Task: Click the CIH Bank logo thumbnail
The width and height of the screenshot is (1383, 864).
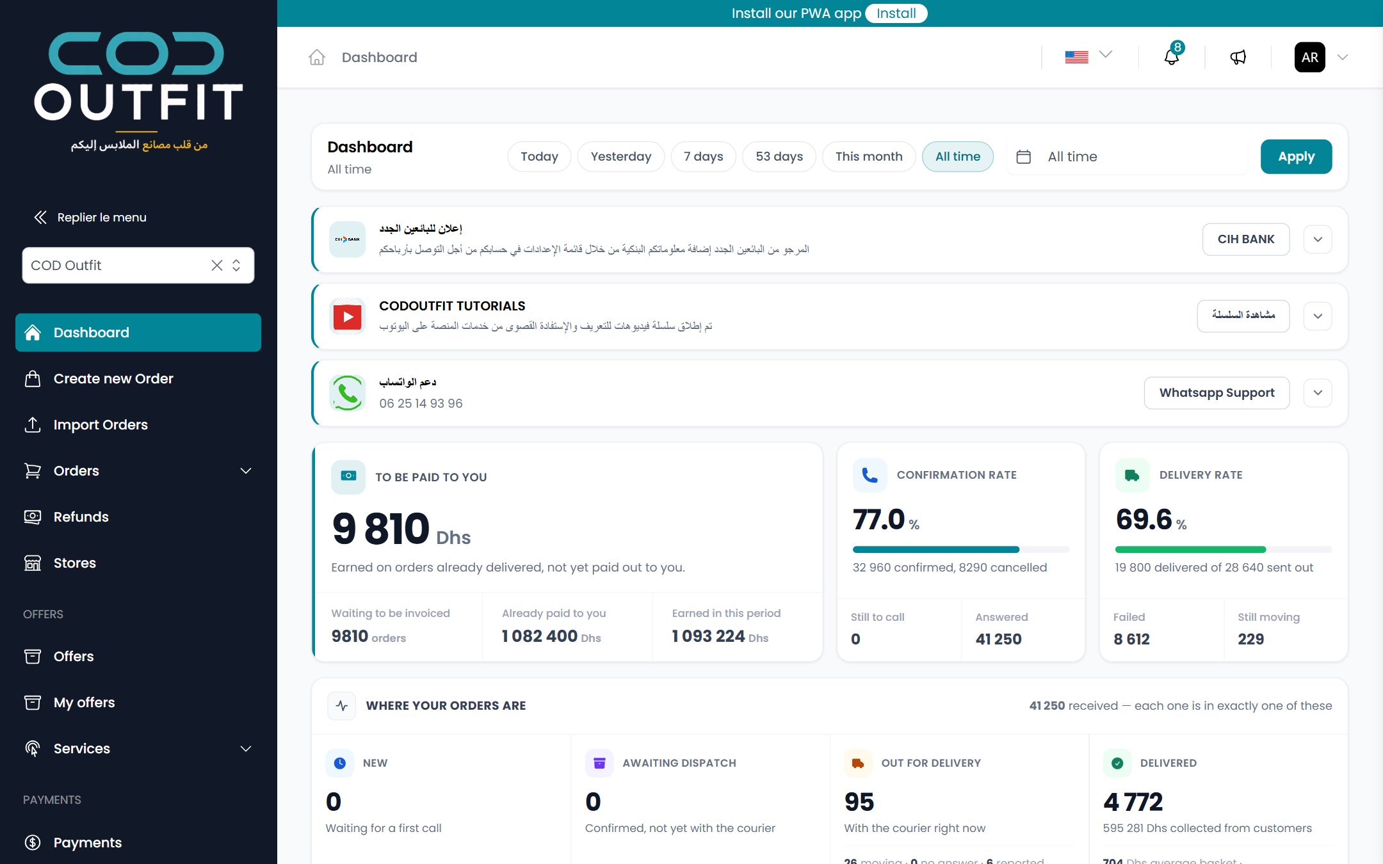Action: point(347,239)
